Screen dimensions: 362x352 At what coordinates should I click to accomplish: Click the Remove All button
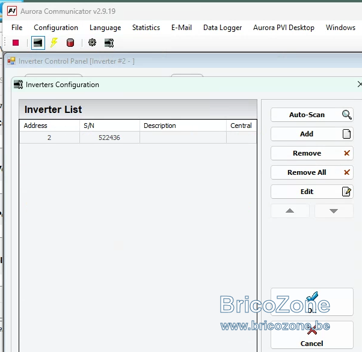312,172
